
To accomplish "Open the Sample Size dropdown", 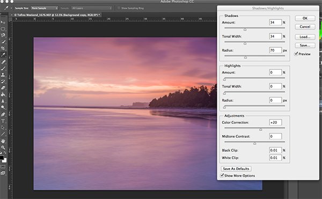I will tap(45, 8).
